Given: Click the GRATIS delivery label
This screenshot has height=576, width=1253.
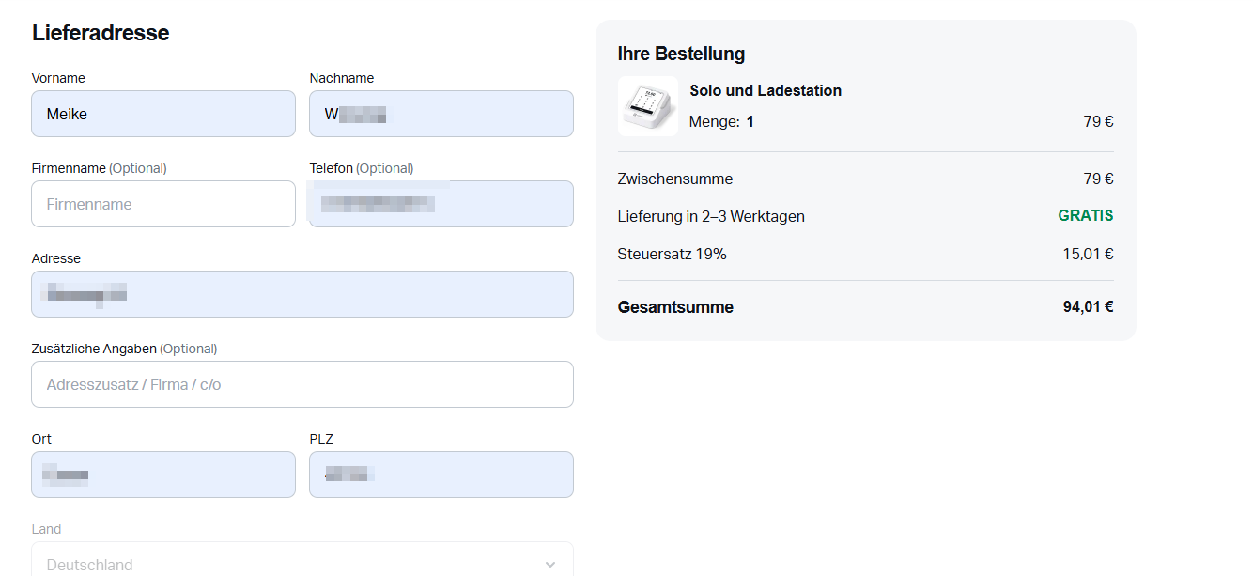Looking at the screenshot, I should click(1086, 215).
